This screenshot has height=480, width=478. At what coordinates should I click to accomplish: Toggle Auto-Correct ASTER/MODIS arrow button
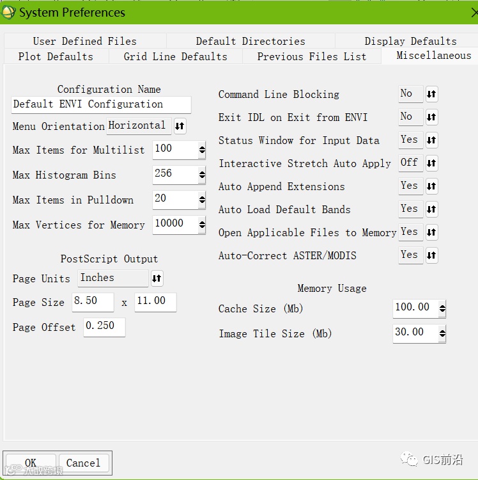[x=431, y=255]
